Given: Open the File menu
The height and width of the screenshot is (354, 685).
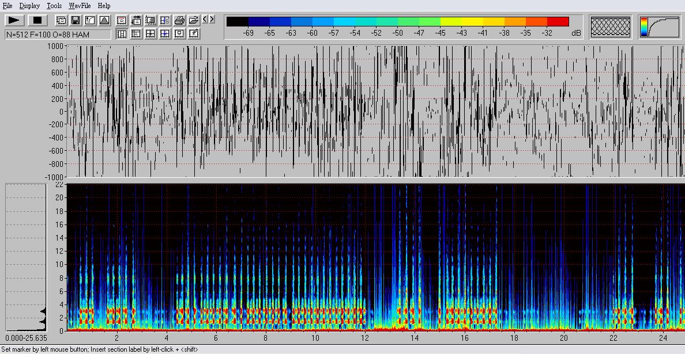Looking at the screenshot, I should [x=7, y=5].
